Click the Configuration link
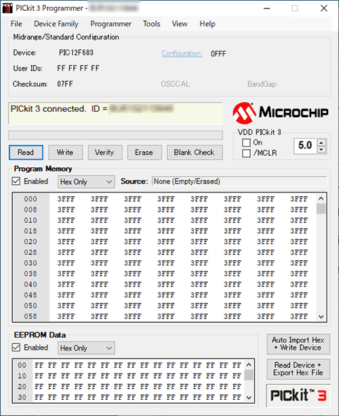339x416 pixels. [182, 54]
